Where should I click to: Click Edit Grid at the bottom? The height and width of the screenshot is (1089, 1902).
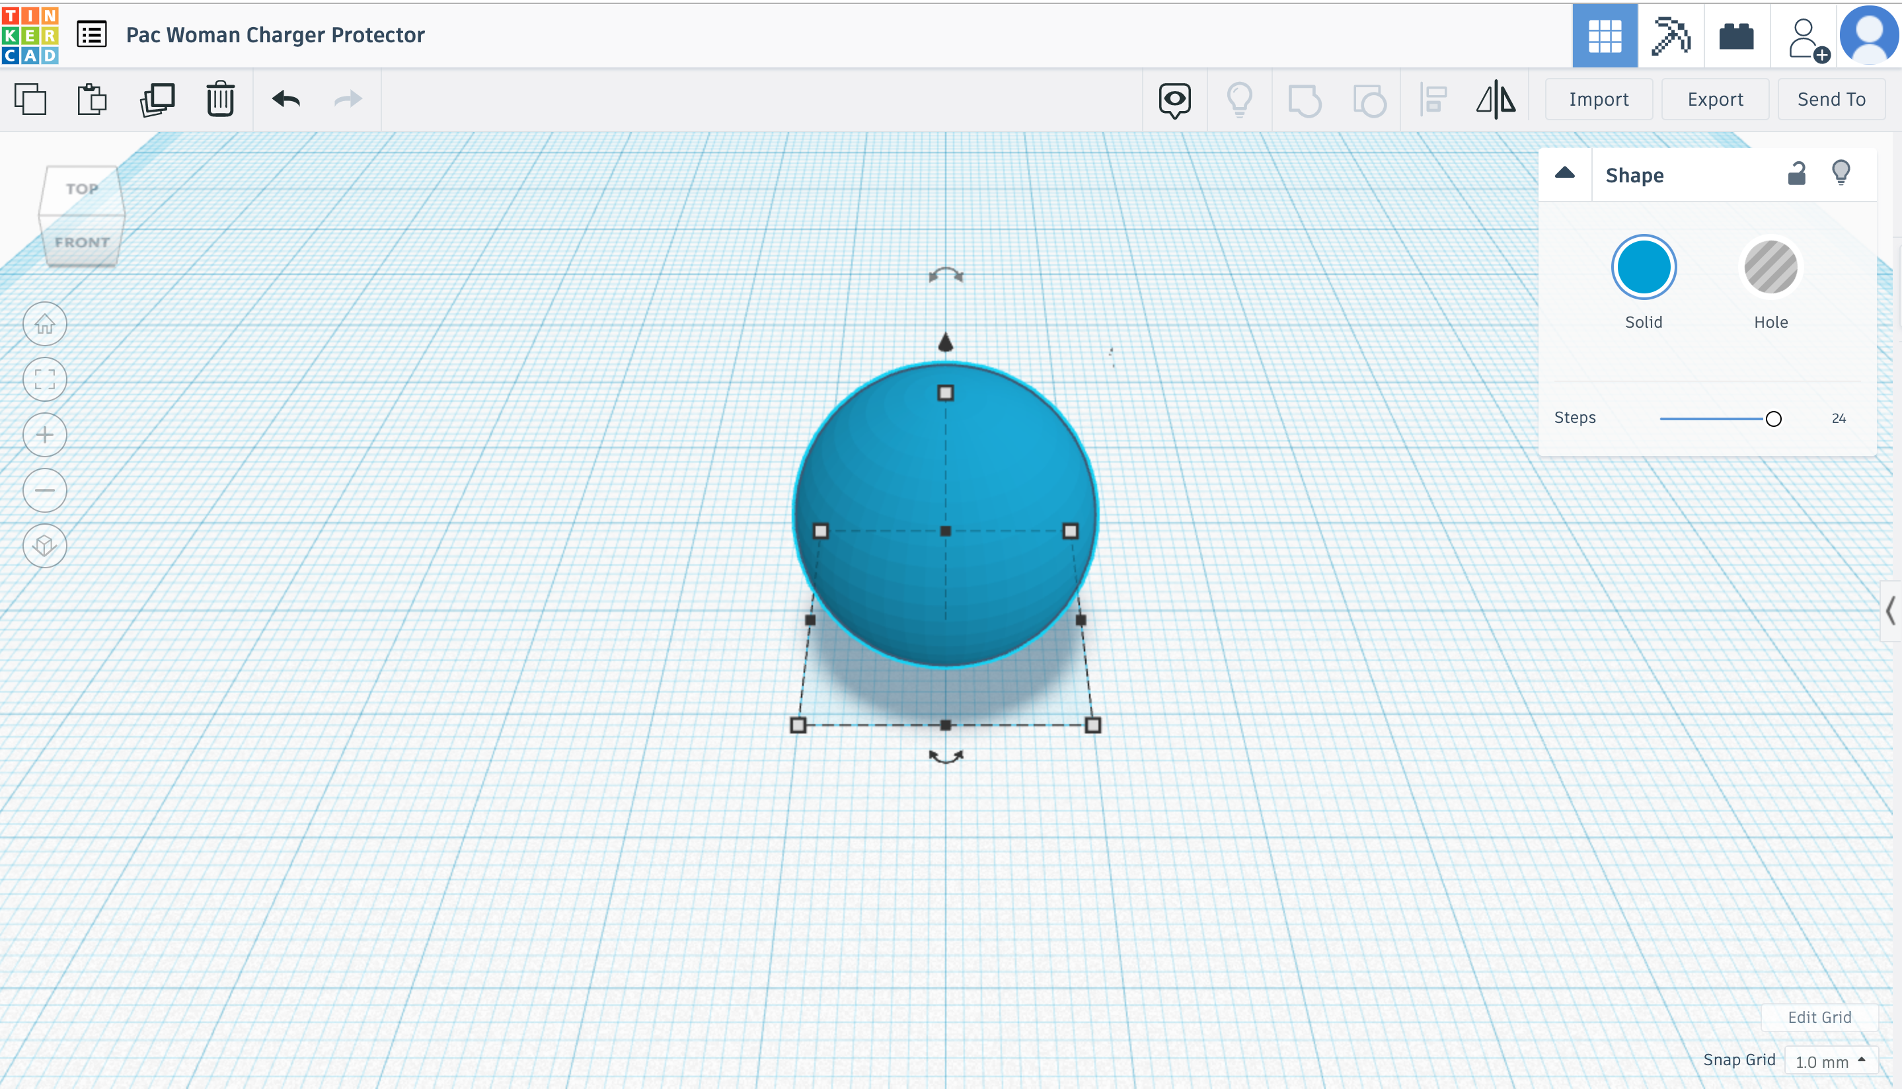(x=1820, y=1016)
